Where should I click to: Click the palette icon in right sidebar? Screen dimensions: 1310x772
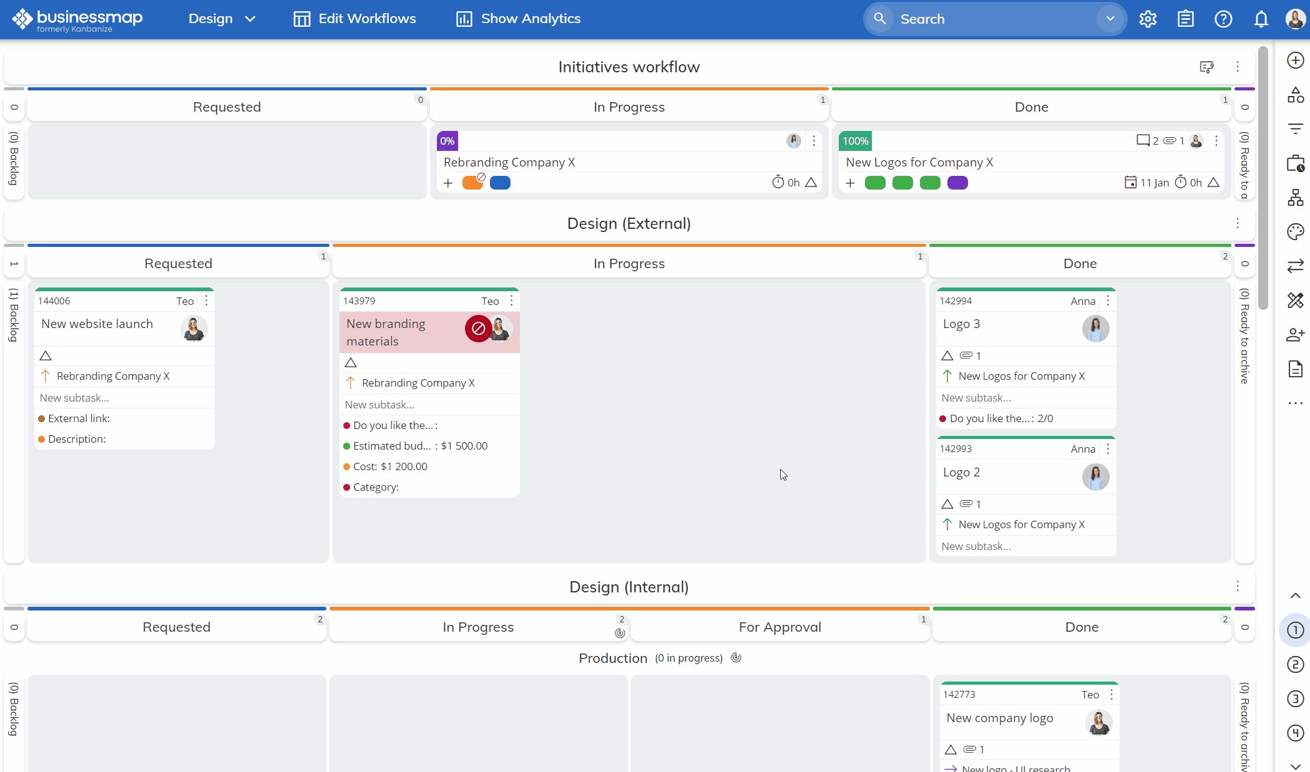pos(1295,232)
